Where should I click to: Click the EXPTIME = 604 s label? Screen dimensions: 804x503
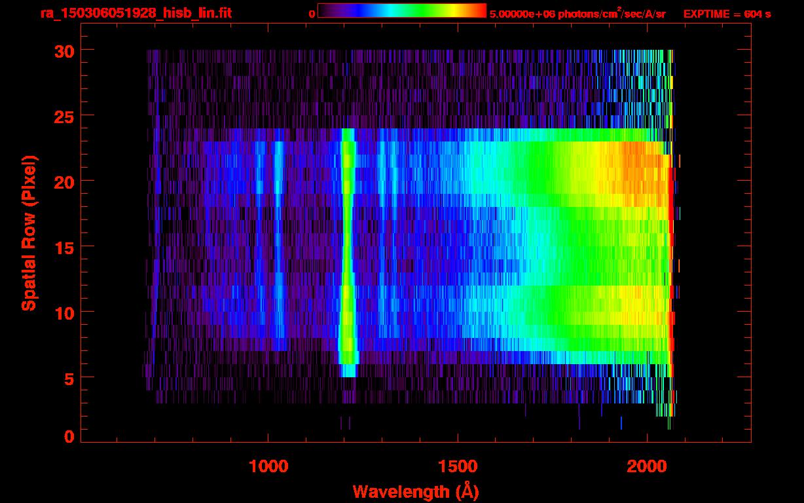[727, 14]
